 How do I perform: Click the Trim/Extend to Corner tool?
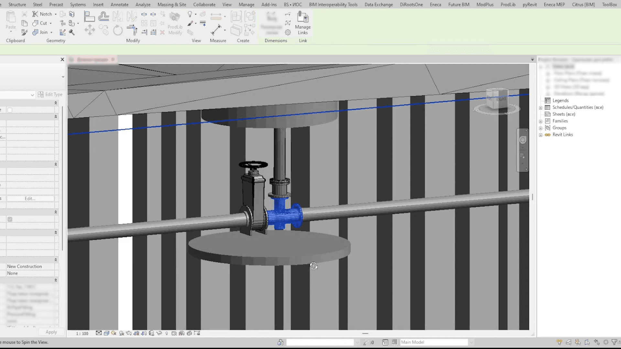[132, 30]
